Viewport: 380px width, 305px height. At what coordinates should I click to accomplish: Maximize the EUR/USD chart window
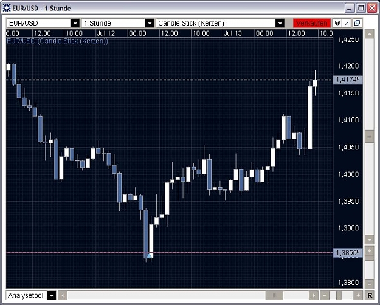point(361,9)
